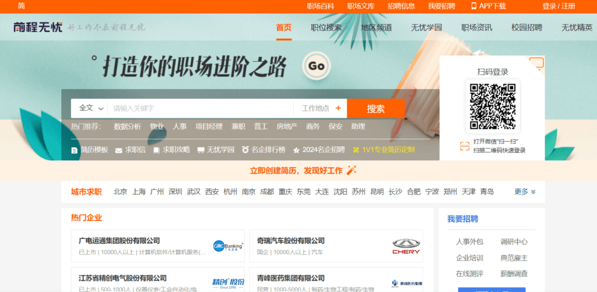Choose city 杭州
This screenshot has width=597, height=292.
pos(230,192)
